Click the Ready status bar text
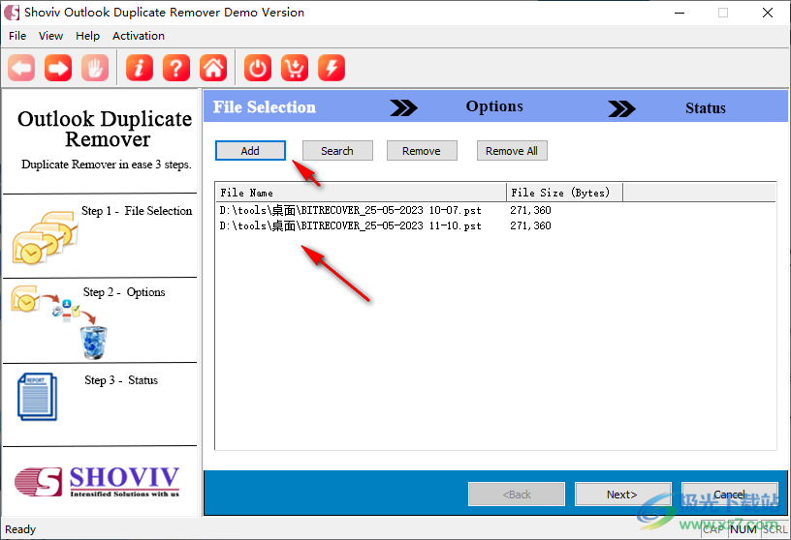791x540 pixels. 20,529
